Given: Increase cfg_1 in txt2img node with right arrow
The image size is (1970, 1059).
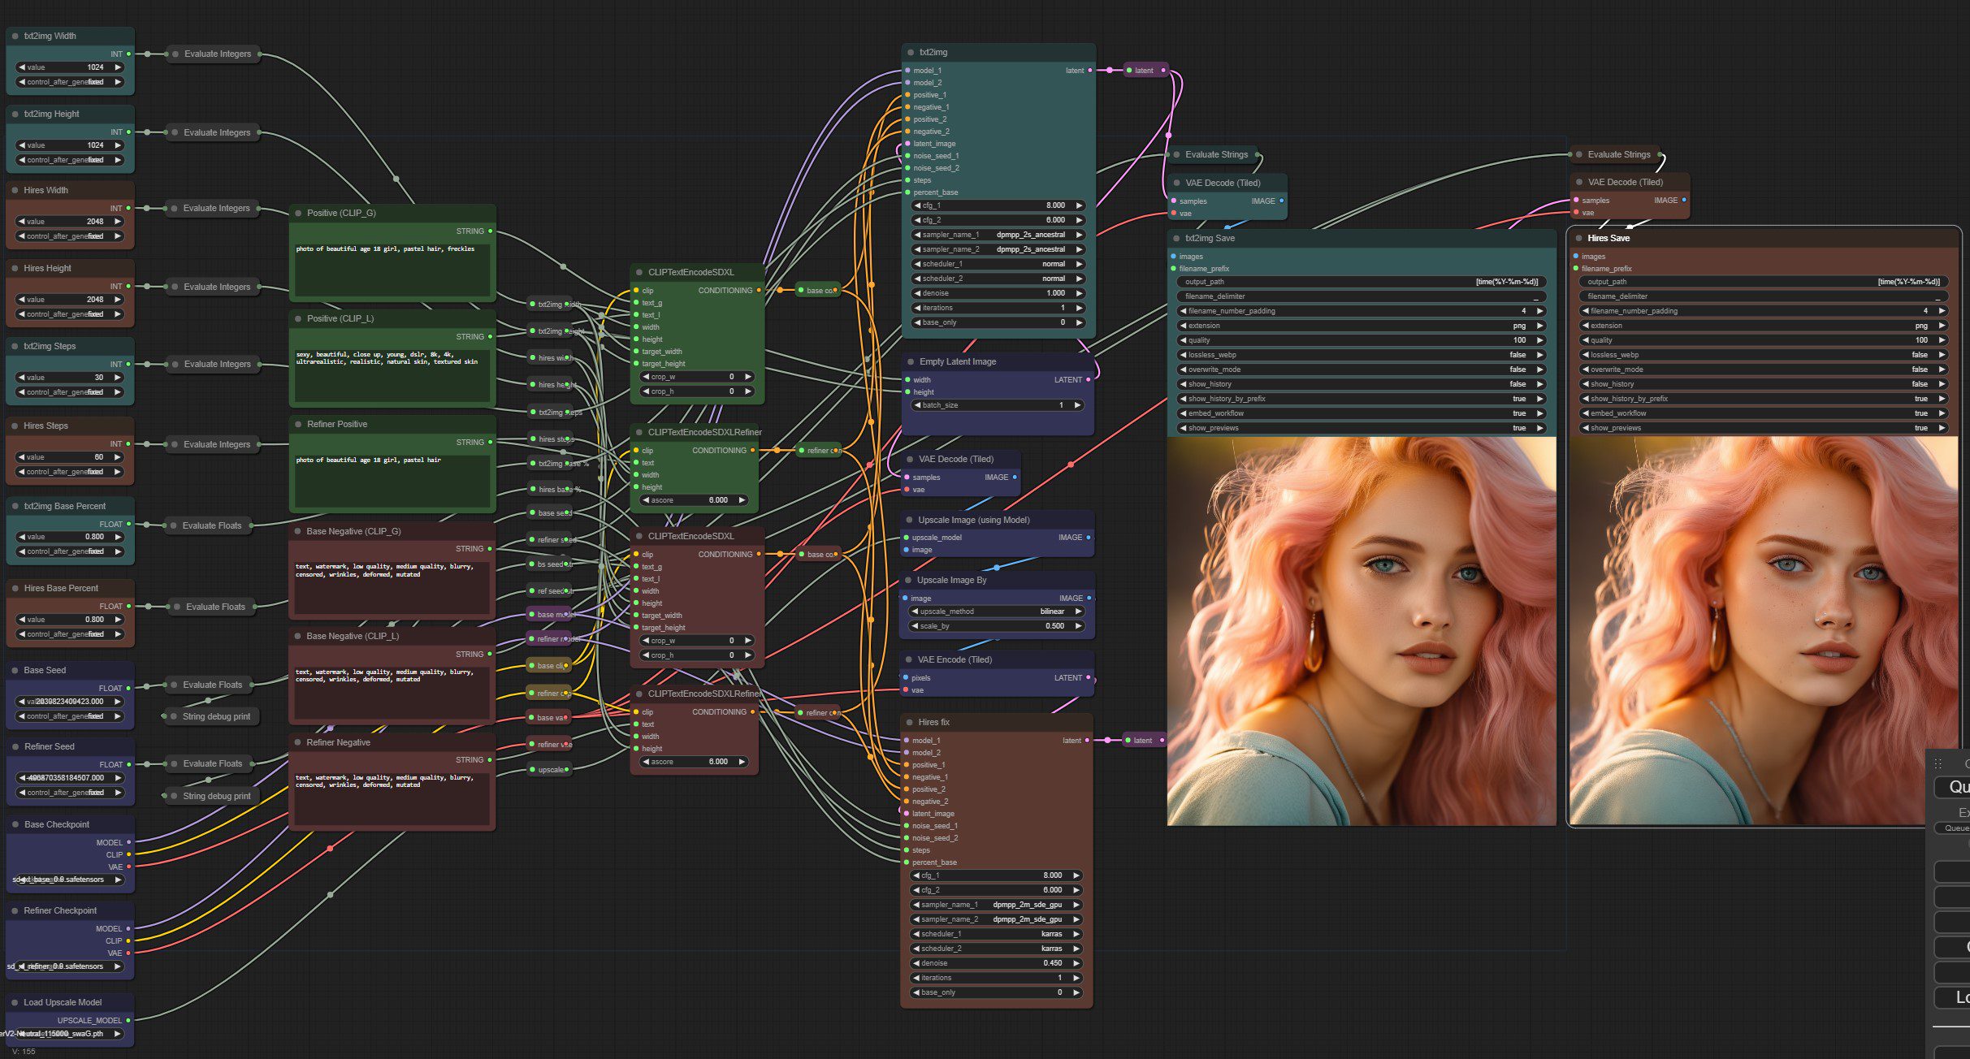Looking at the screenshot, I should click(x=1079, y=205).
